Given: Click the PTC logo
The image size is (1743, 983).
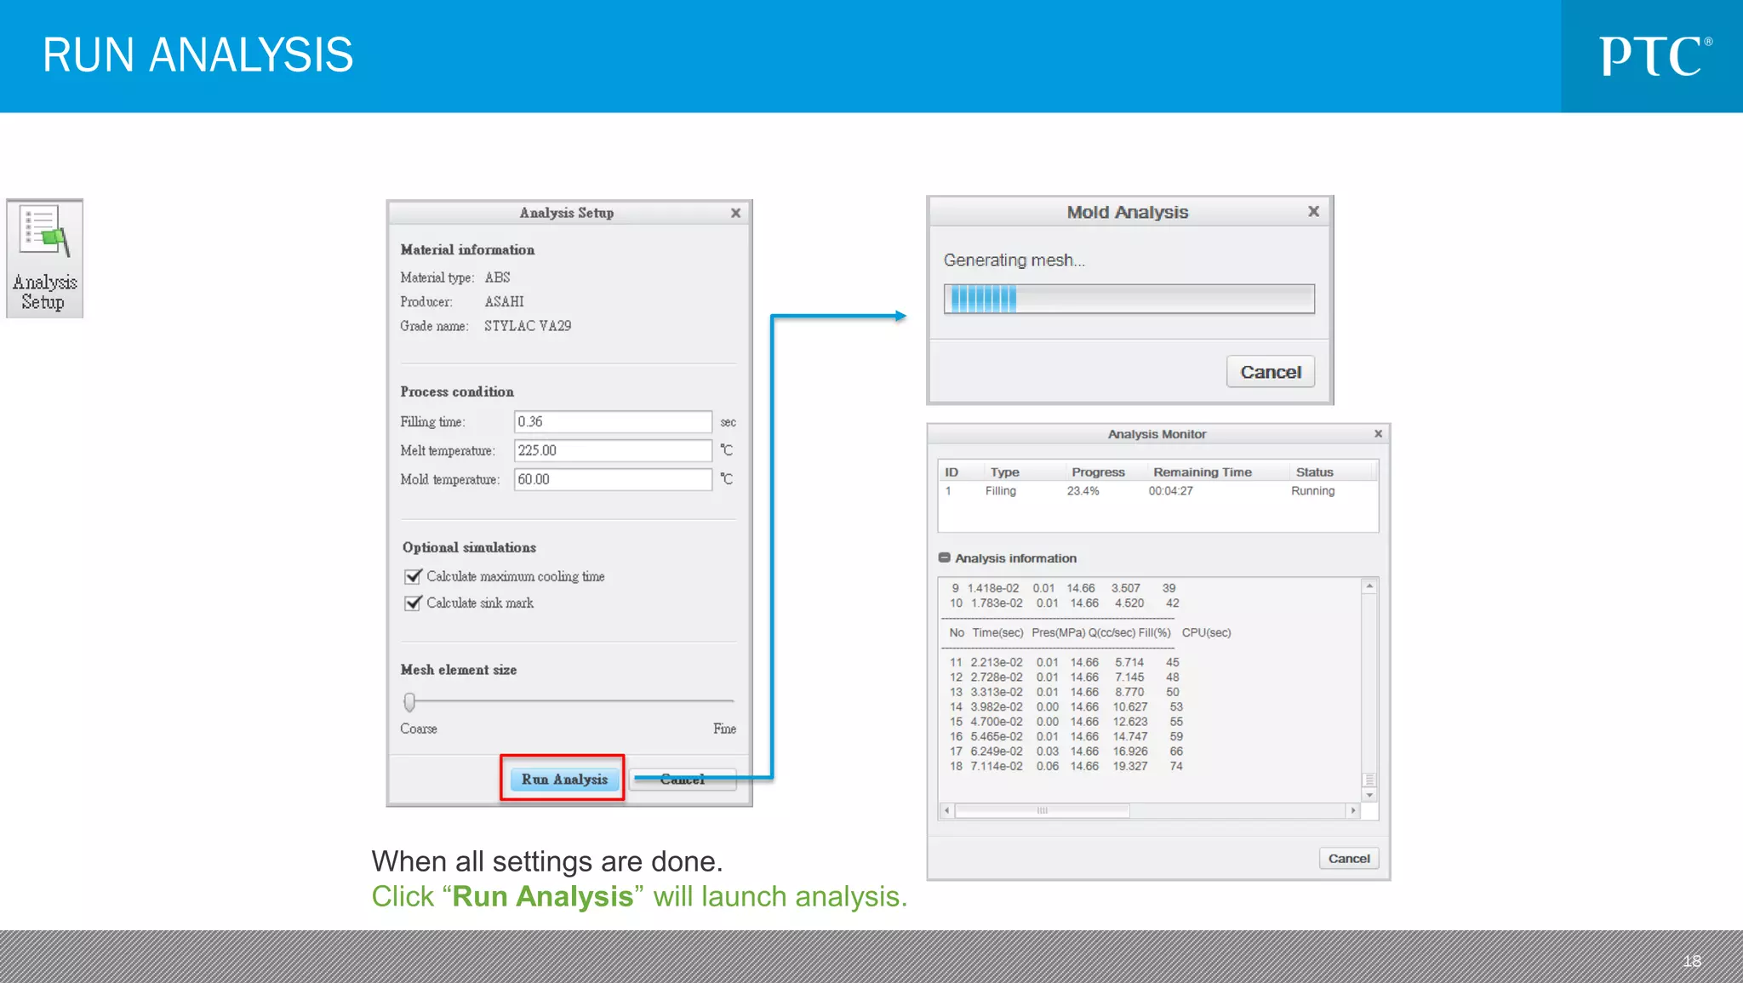Looking at the screenshot, I should point(1655,56).
